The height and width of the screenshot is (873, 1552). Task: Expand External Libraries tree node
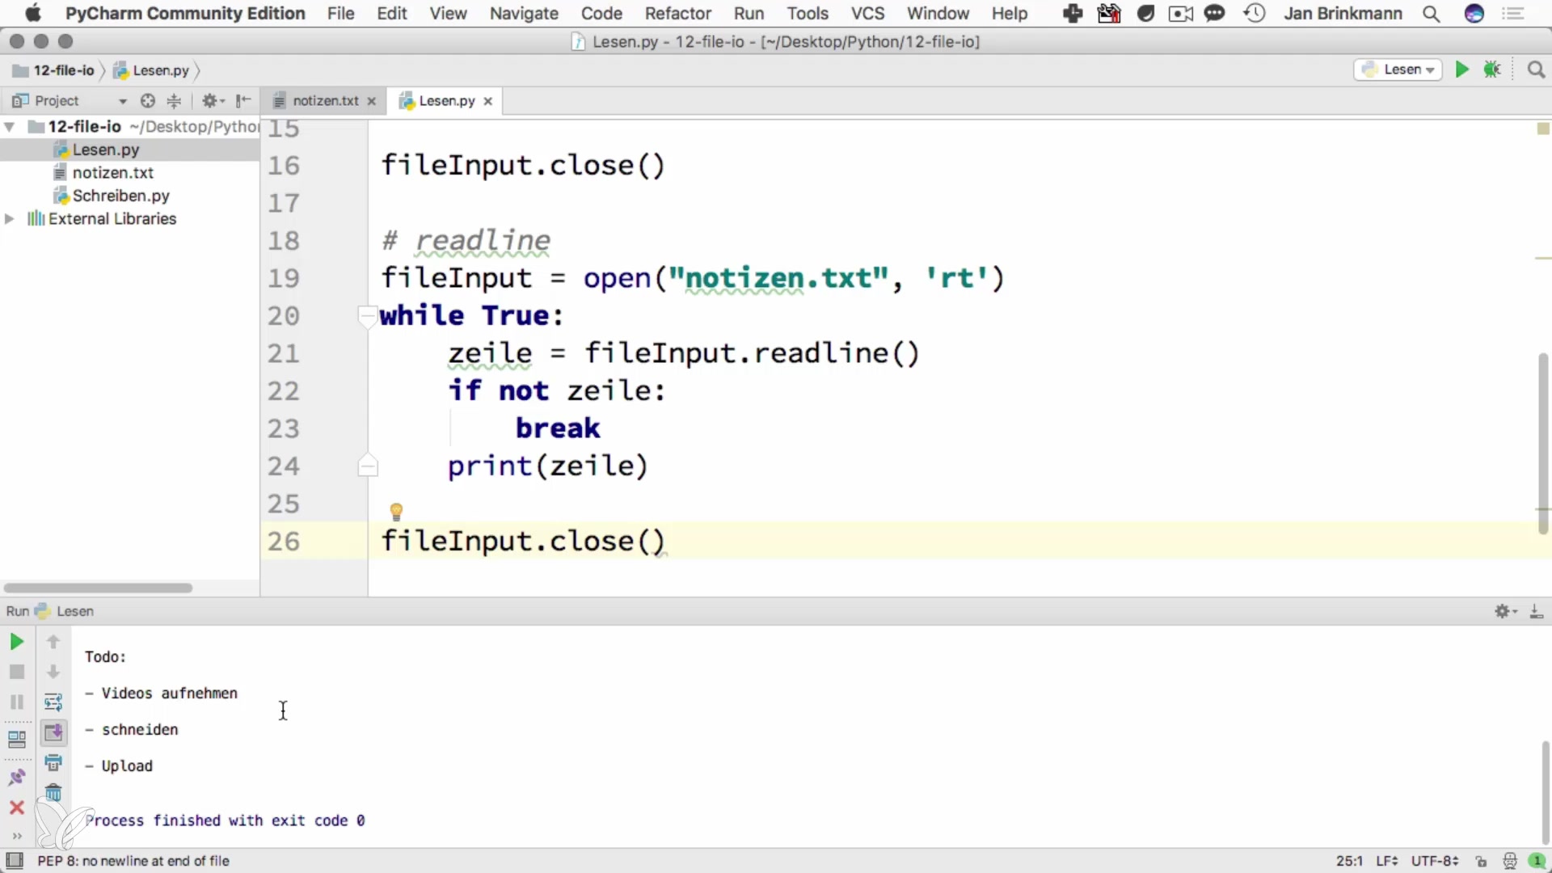(x=10, y=219)
